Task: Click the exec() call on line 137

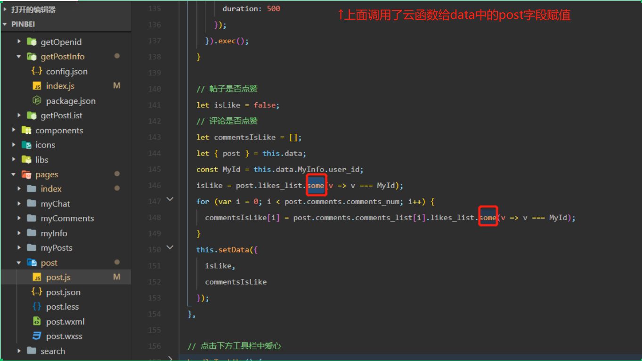Action: tap(233, 41)
